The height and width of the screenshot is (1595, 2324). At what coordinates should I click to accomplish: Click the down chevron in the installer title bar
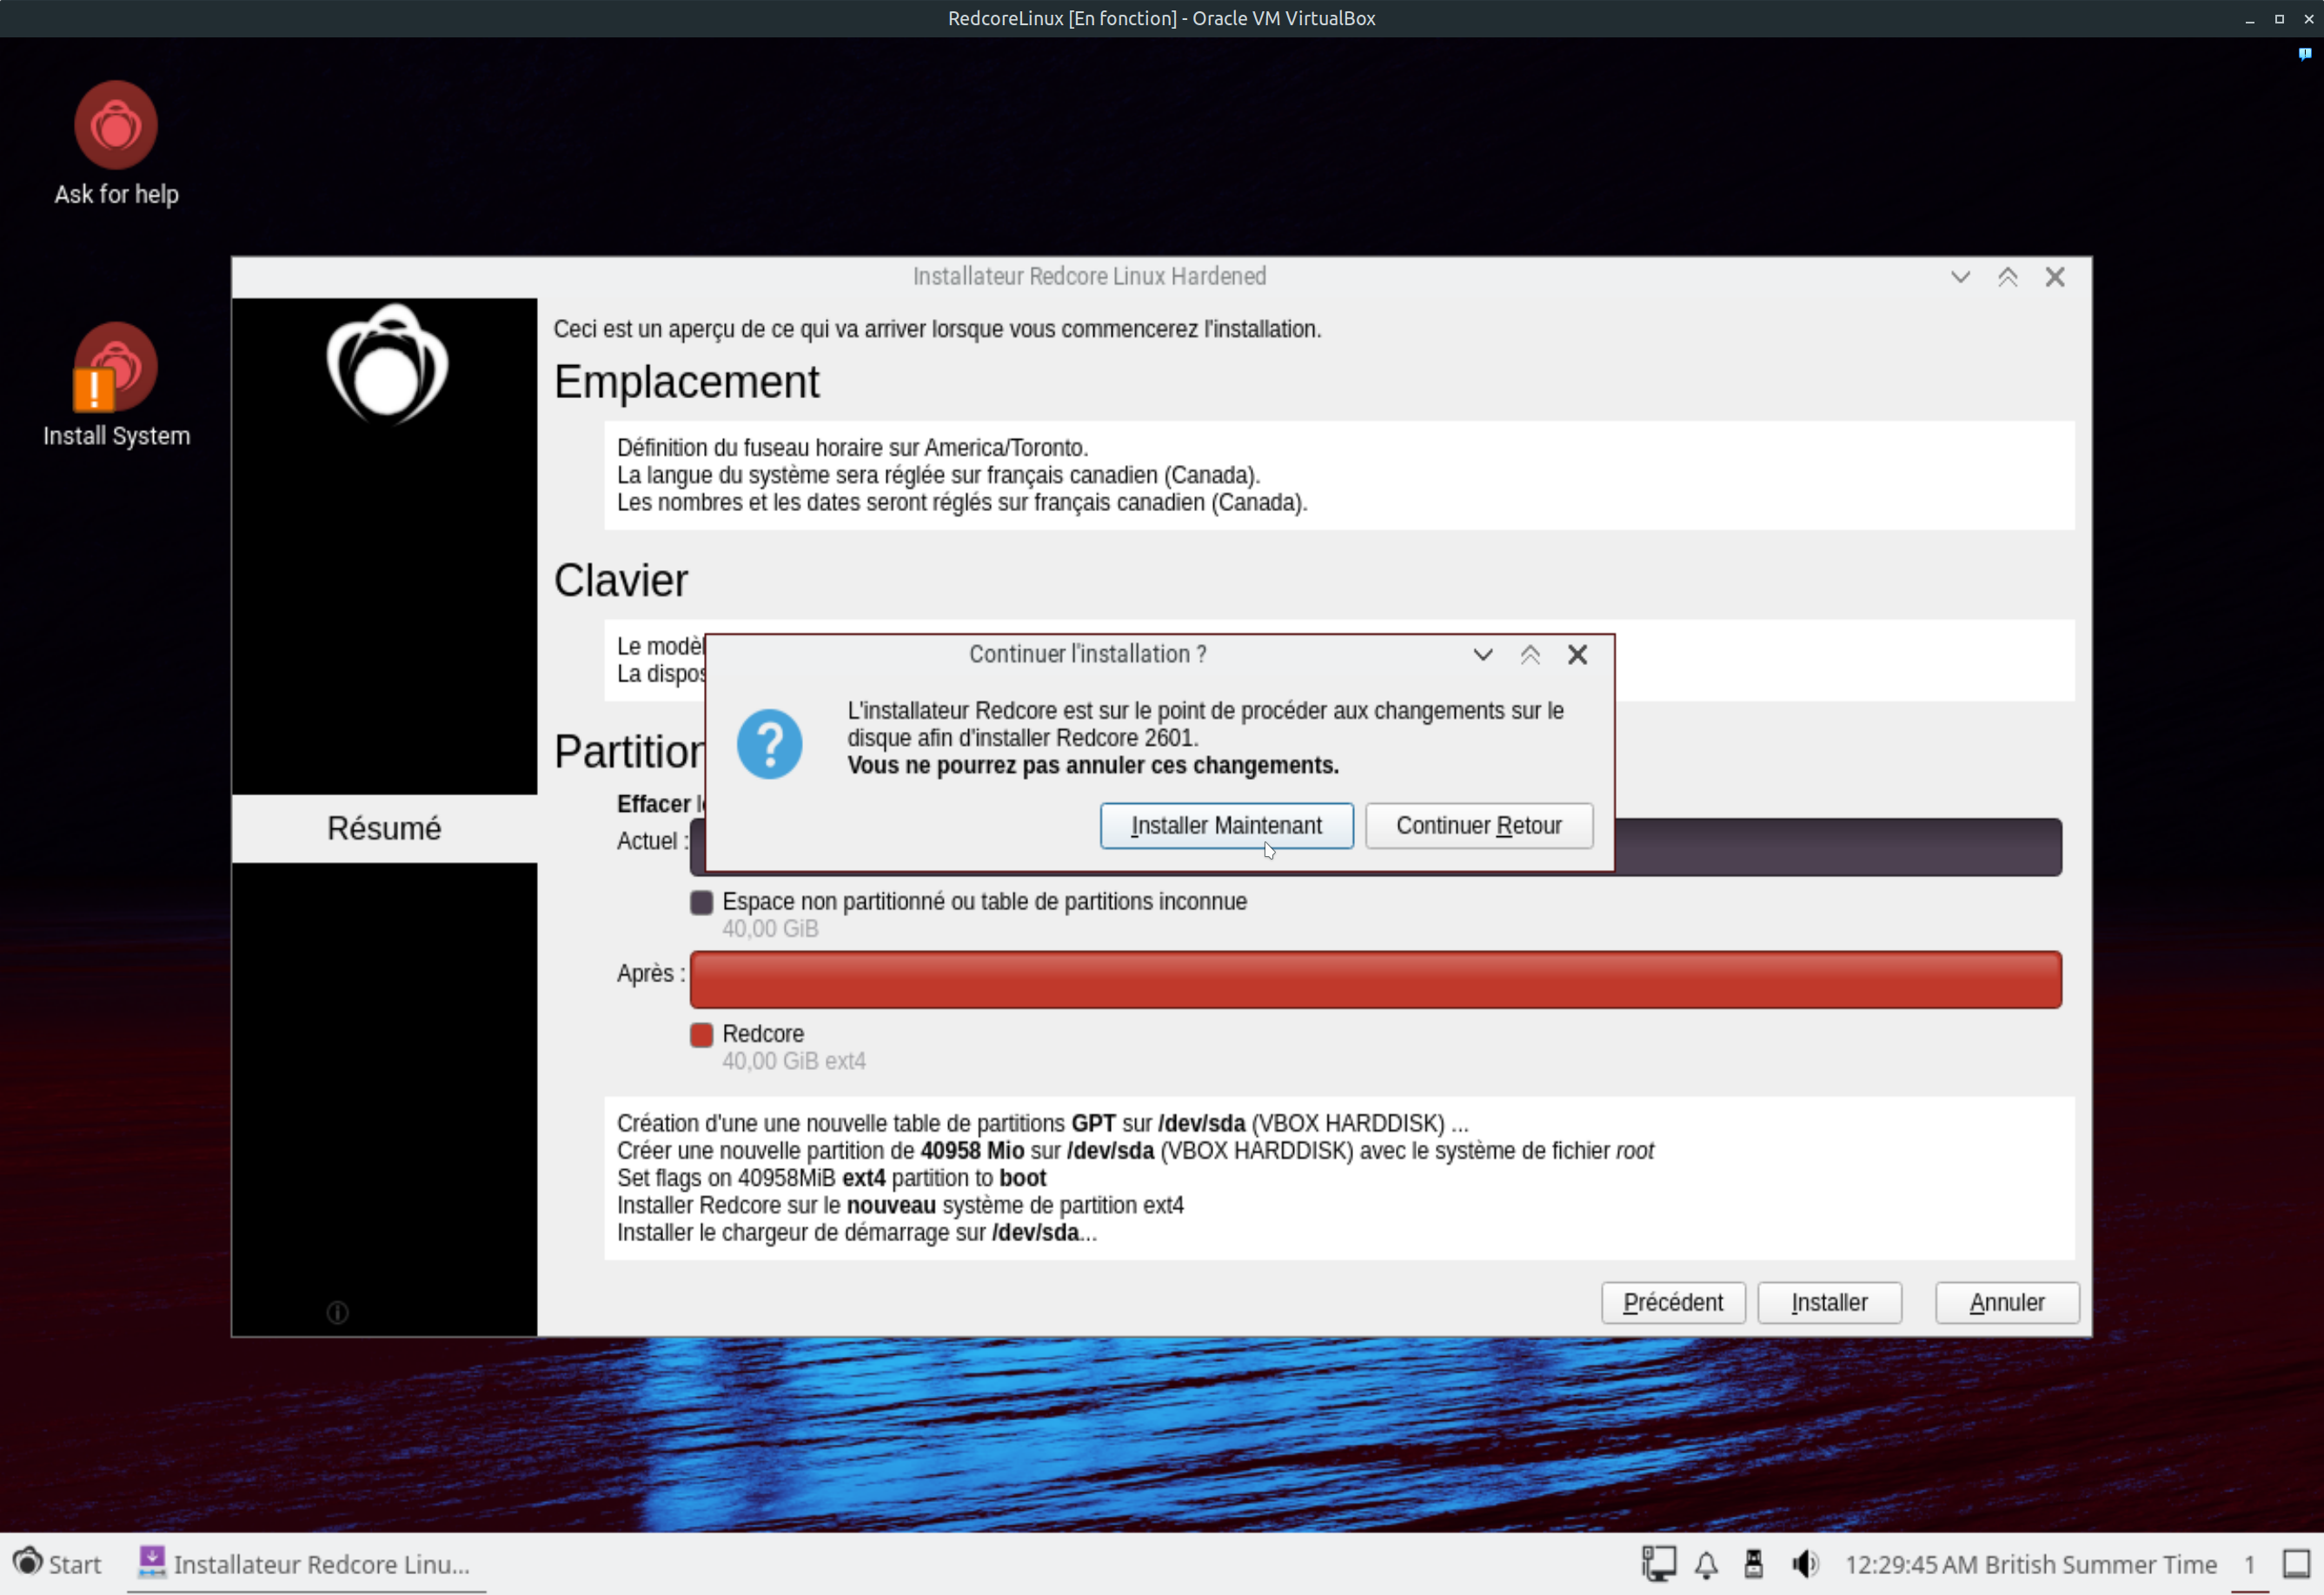[x=1960, y=277]
